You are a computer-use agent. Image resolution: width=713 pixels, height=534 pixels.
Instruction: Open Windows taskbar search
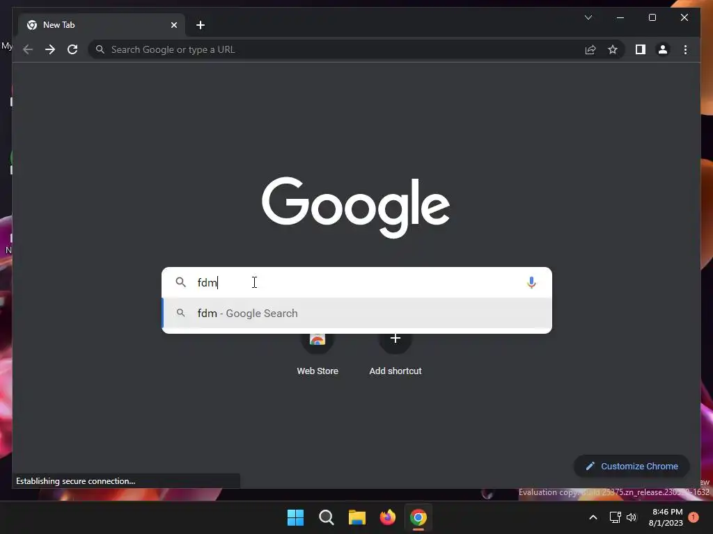tap(326, 517)
